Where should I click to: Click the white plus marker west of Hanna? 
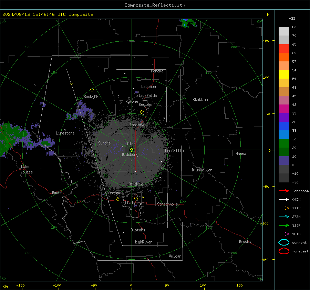click(x=195, y=139)
